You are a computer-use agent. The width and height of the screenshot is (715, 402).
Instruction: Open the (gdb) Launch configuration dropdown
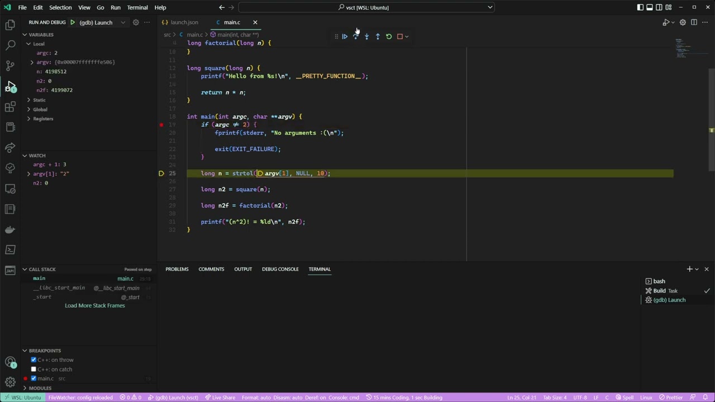click(x=103, y=22)
